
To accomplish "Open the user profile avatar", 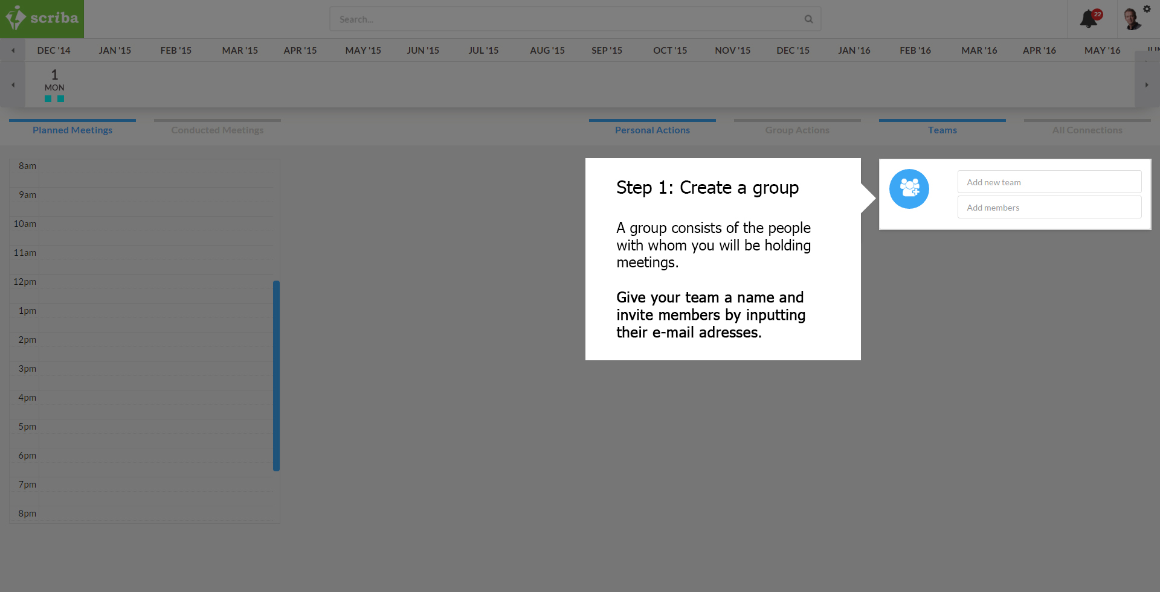I will pyautogui.click(x=1131, y=19).
